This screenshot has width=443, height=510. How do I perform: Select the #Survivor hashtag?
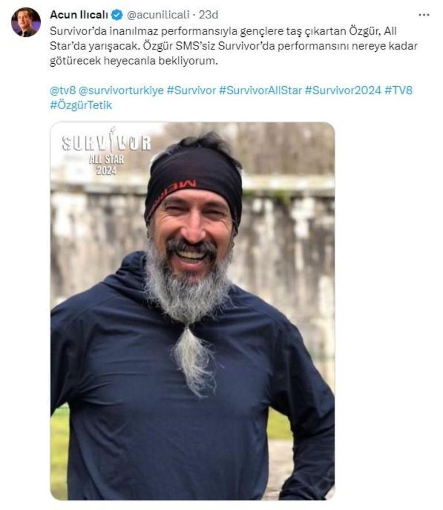point(192,90)
